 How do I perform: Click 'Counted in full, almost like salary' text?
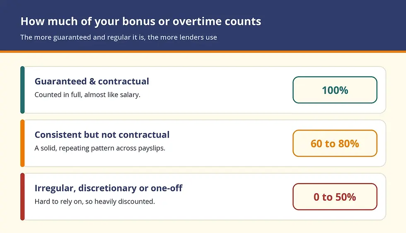pos(87,95)
